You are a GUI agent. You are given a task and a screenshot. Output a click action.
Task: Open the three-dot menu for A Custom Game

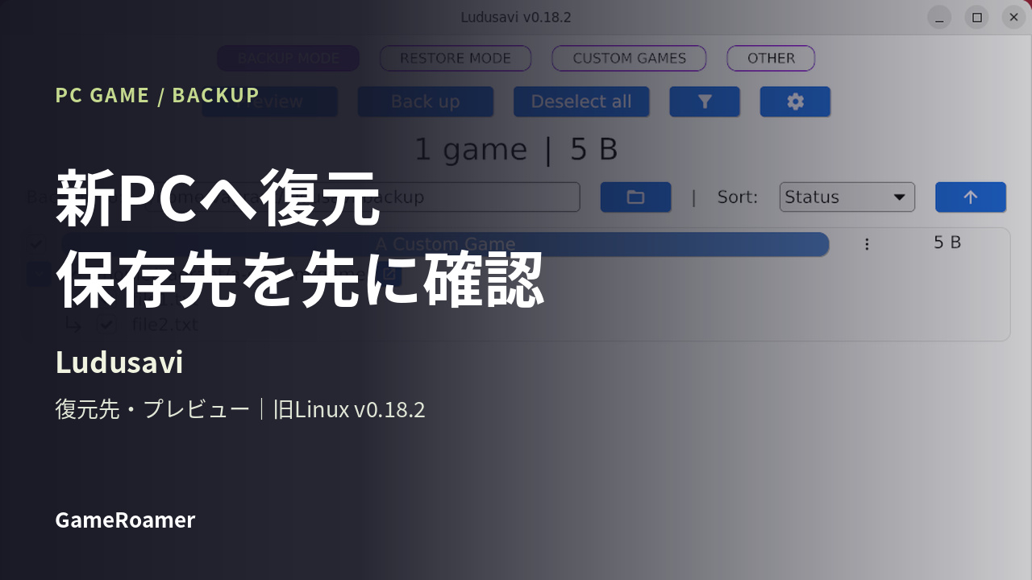tap(867, 244)
